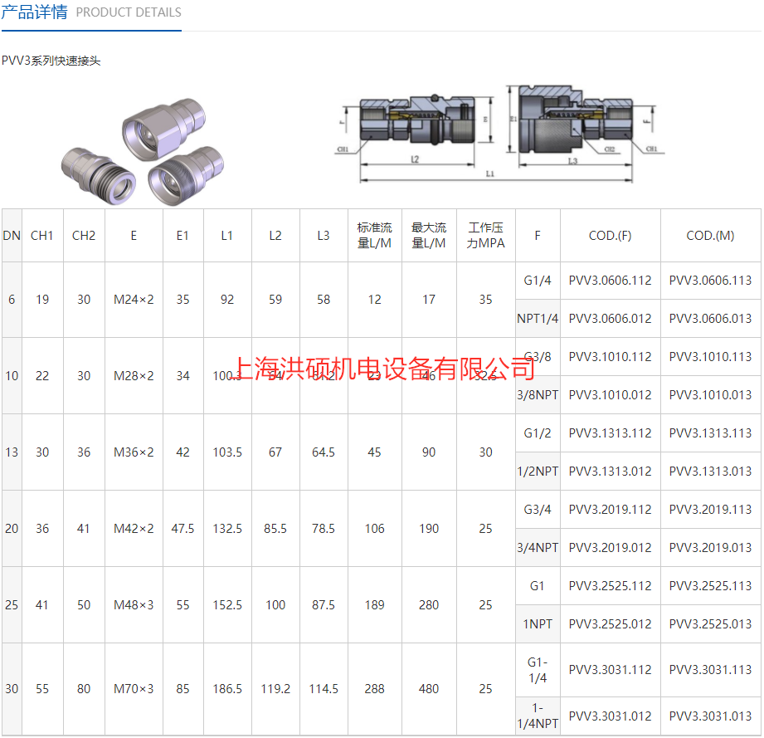The width and height of the screenshot is (764, 738).
Task: Click the 3/4NPT thread cell
Action: tap(538, 547)
